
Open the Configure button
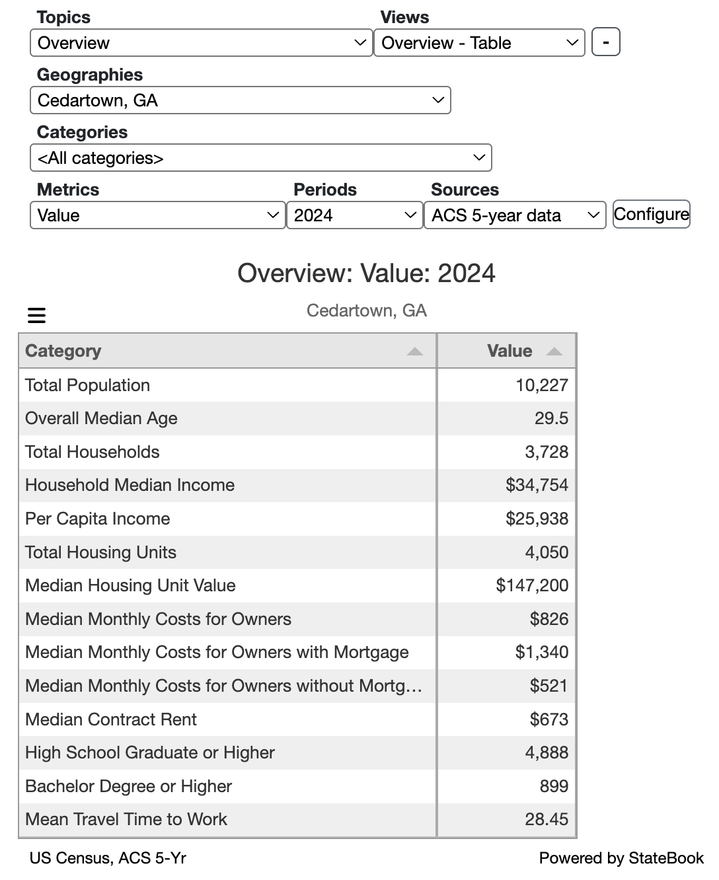pyautogui.click(x=651, y=214)
